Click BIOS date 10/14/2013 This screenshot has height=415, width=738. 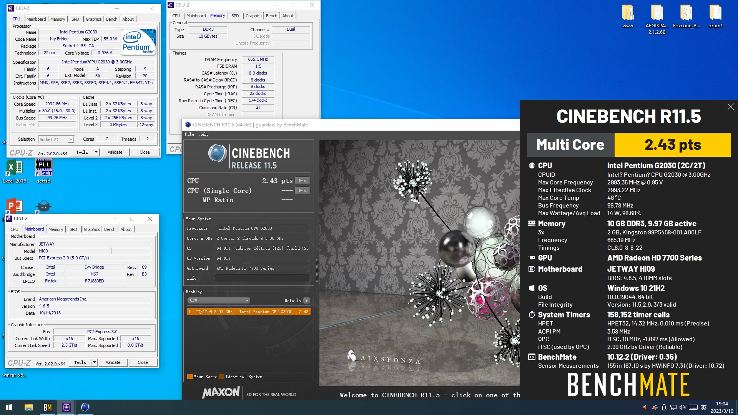(x=95, y=313)
